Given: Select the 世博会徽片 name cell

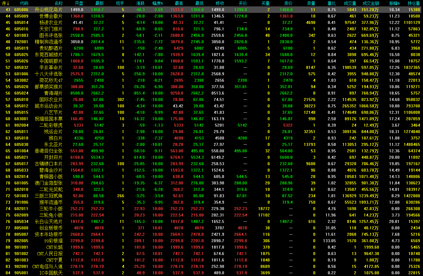Looking at the screenshot, I should pos(51,16).
